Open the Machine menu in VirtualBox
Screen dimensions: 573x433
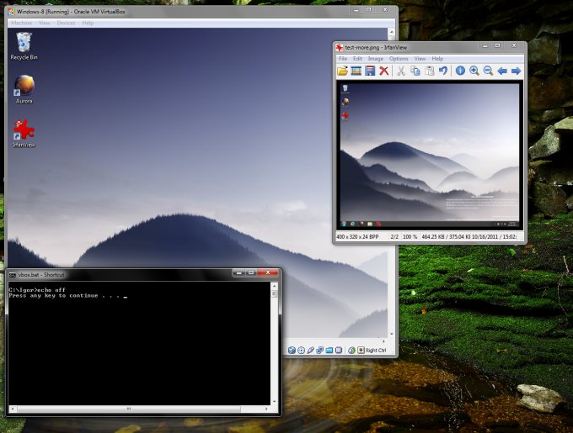point(21,23)
